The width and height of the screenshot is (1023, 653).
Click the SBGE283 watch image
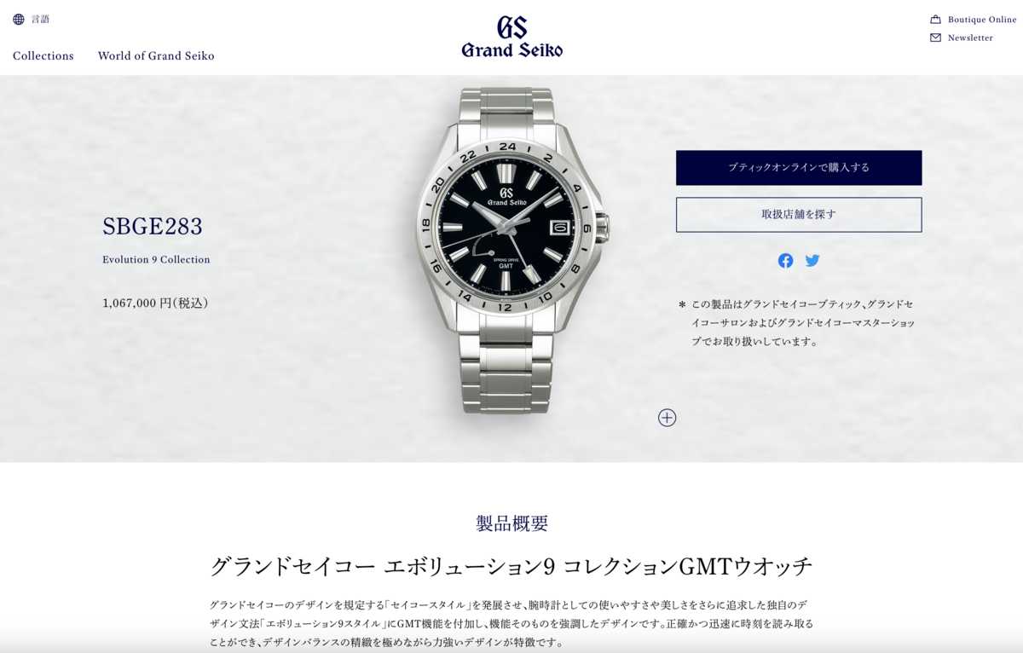point(510,251)
